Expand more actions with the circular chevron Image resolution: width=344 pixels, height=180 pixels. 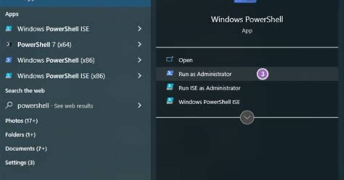pos(247,118)
